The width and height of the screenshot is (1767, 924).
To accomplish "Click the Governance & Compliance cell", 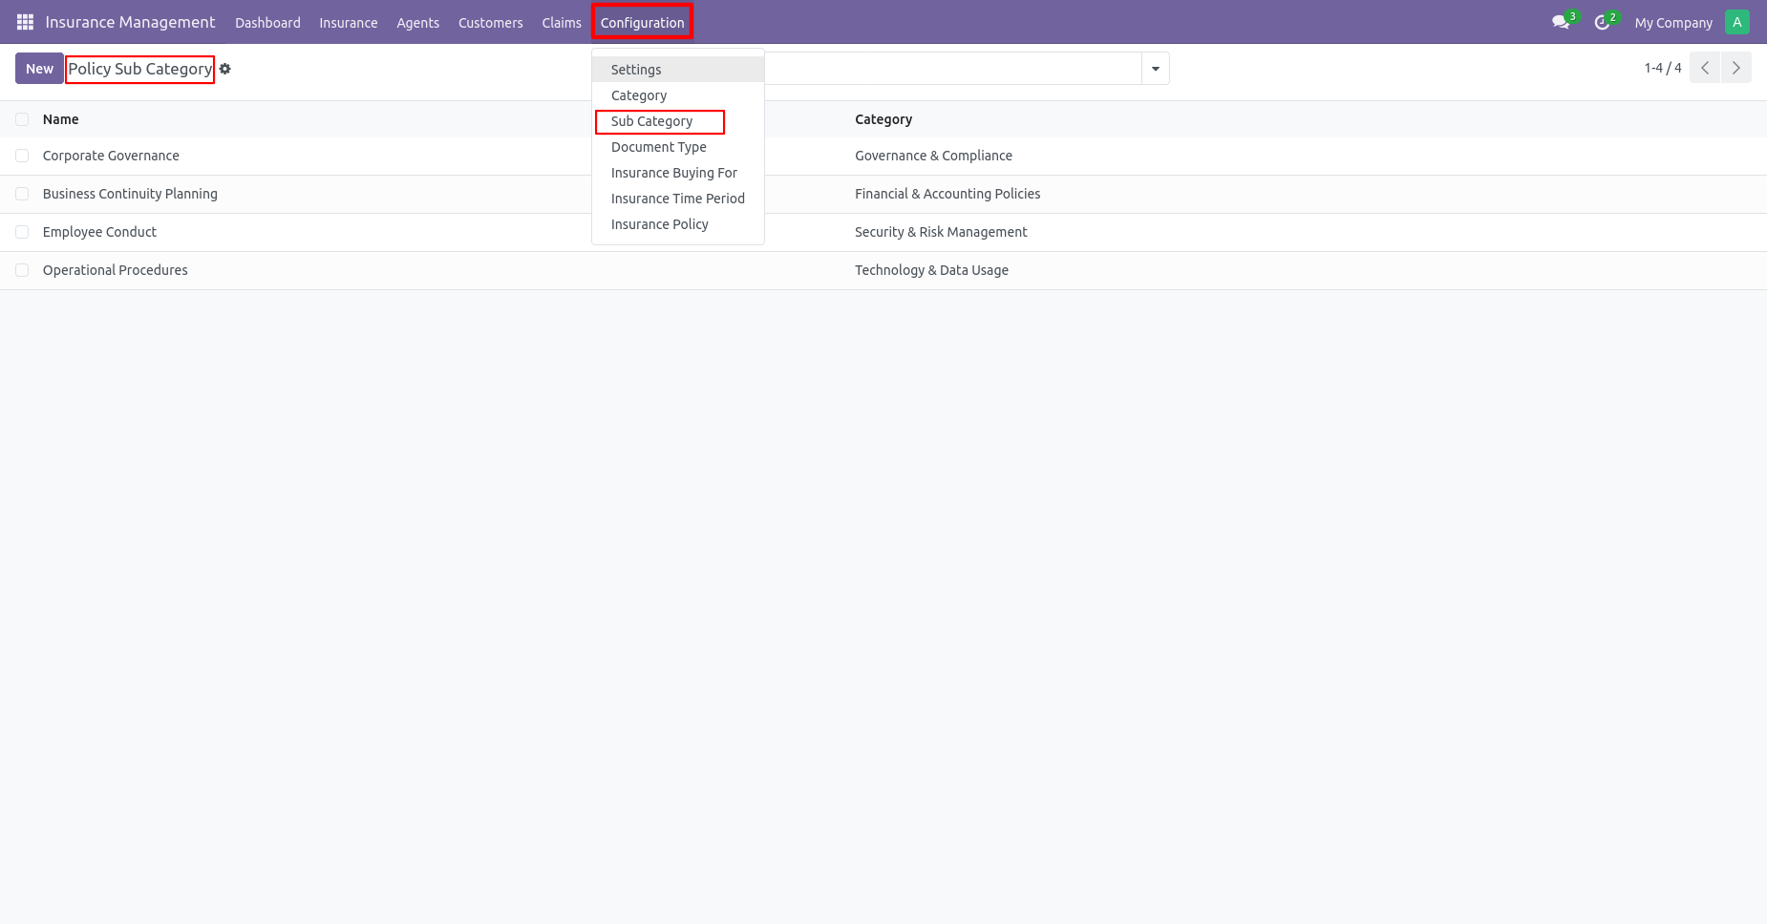I will tap(933, 156).
